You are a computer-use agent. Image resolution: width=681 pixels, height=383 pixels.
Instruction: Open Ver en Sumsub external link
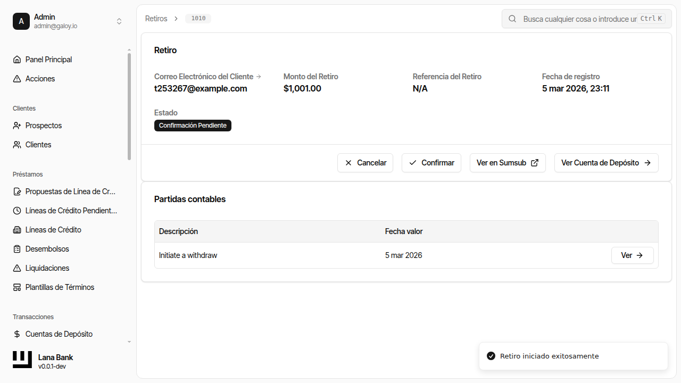coord(507,163)
